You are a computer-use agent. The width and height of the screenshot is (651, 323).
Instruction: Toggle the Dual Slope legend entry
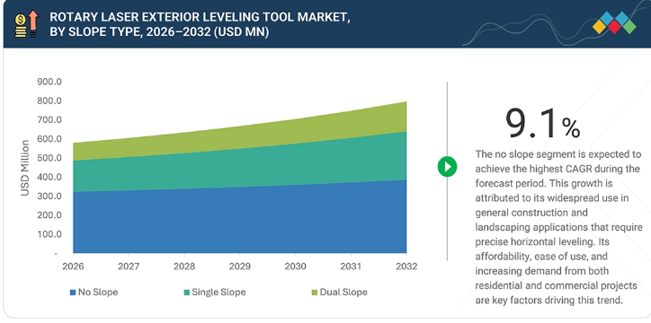coord(339,292)
